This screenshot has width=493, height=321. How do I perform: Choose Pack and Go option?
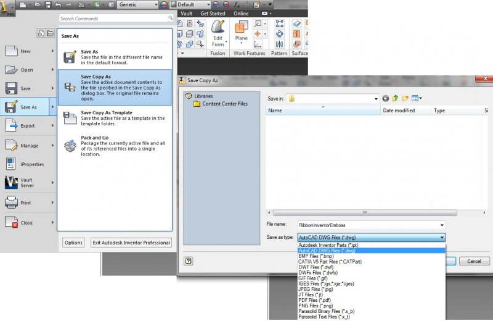[115, 146]
